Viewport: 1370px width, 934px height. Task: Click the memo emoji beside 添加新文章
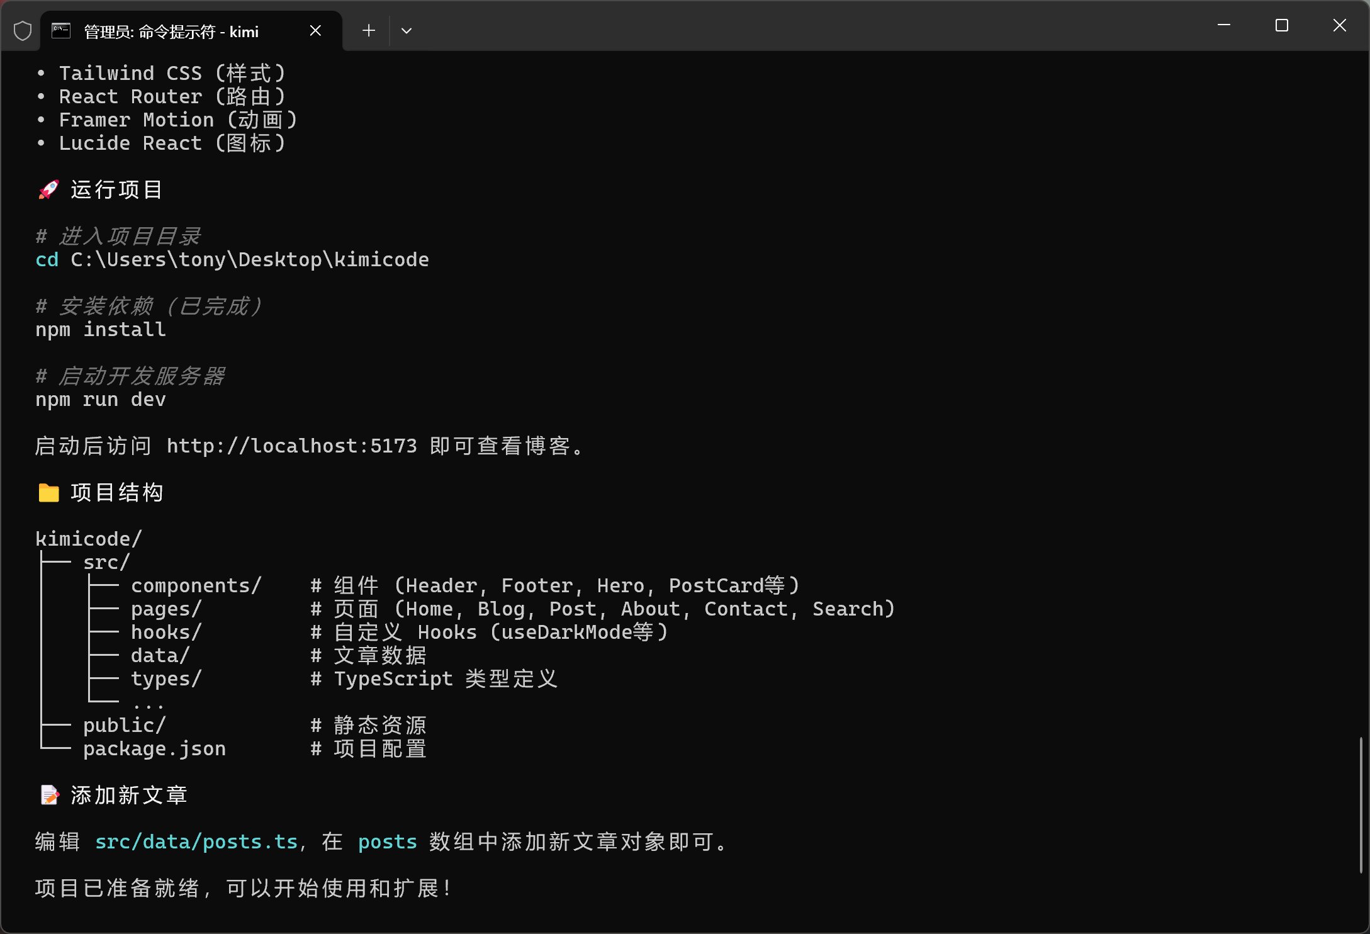49,795
